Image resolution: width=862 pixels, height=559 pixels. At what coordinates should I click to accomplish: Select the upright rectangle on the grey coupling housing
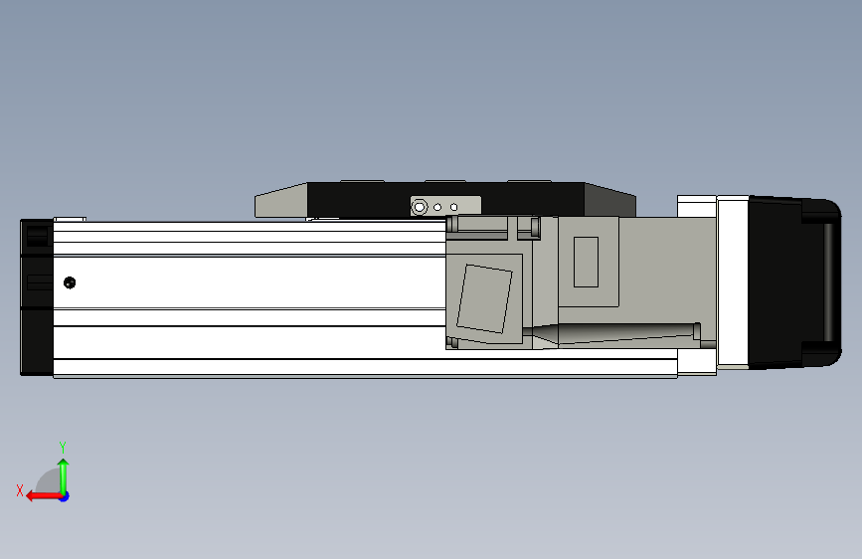[x=586, y=262]
